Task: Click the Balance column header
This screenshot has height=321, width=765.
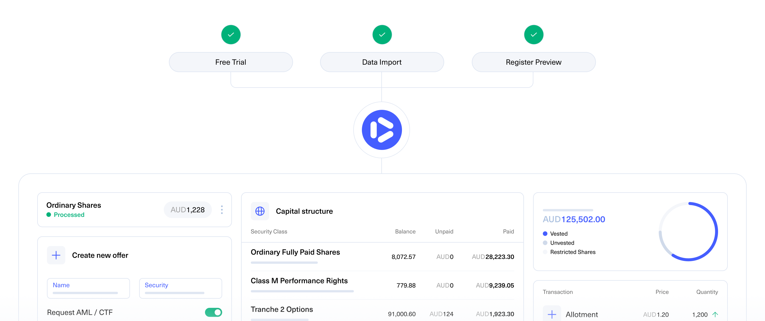Action: 405,231
